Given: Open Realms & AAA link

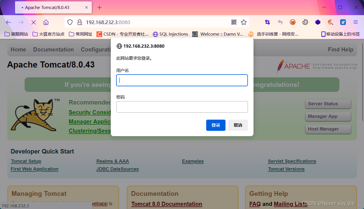Looking at the screenshot, I should [112, 161].
